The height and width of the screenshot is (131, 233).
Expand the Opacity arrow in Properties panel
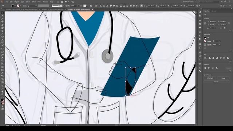pos(220,44)
